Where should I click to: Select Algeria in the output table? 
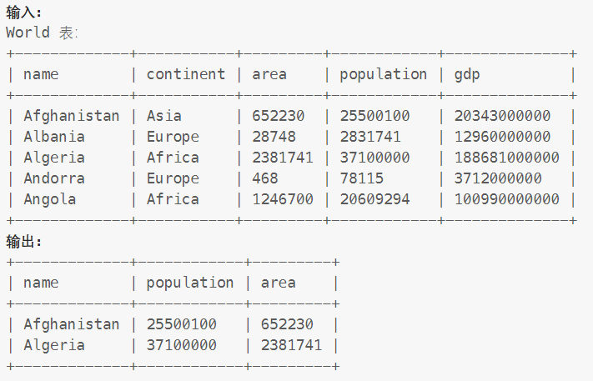pyautogui.click(x=54, y=345)
